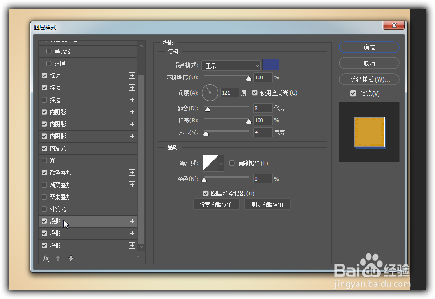Enable the 等高线 checkbox

(x=49, y=51)
